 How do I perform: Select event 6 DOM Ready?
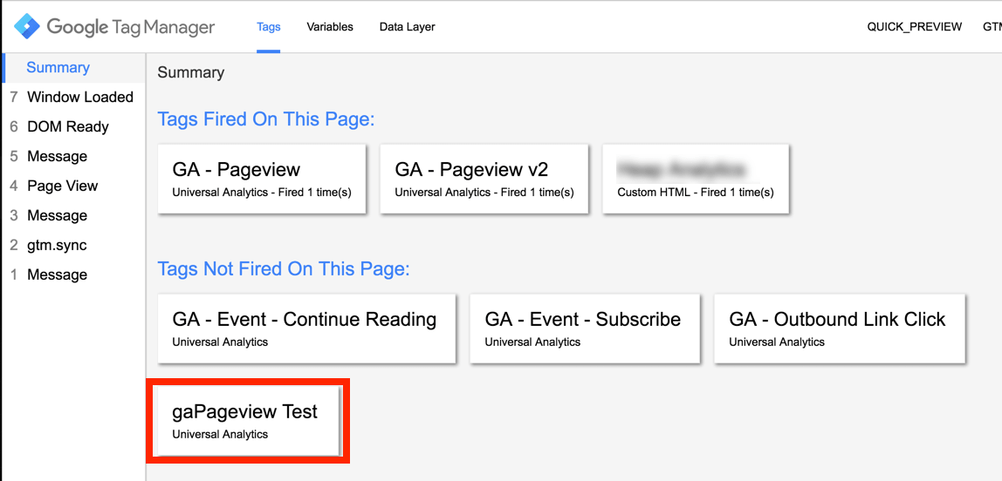click(x=73, y=127)
